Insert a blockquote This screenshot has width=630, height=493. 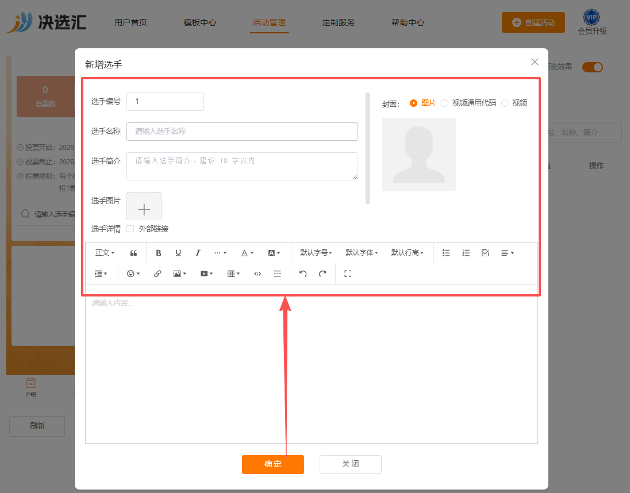tap(133, 253)
